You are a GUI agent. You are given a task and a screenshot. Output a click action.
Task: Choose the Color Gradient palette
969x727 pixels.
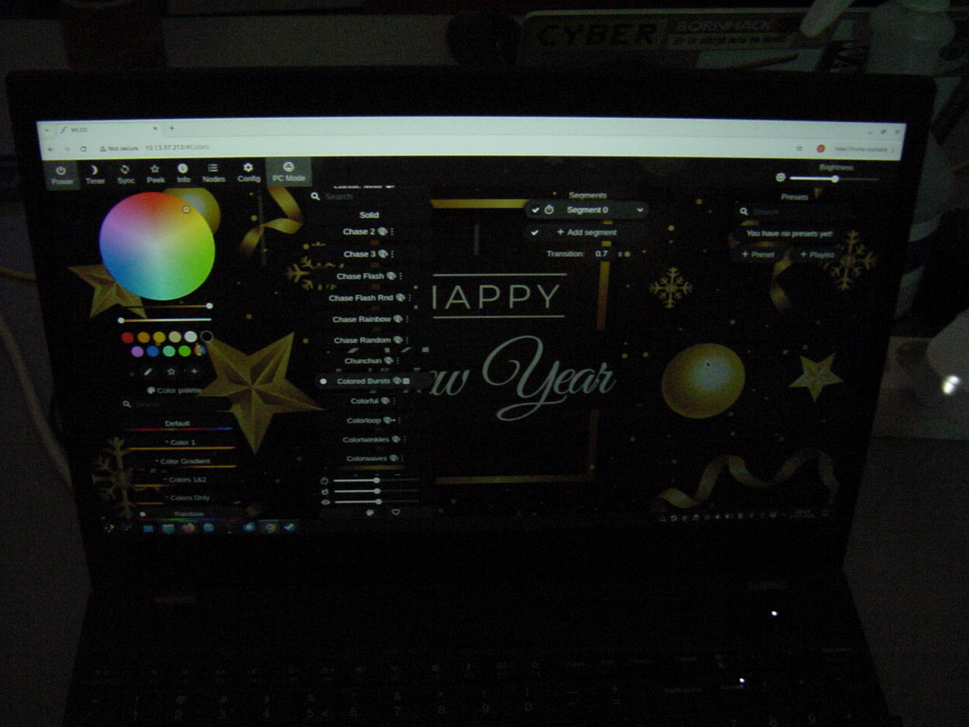pyautogui.click(x=185, y=460)
